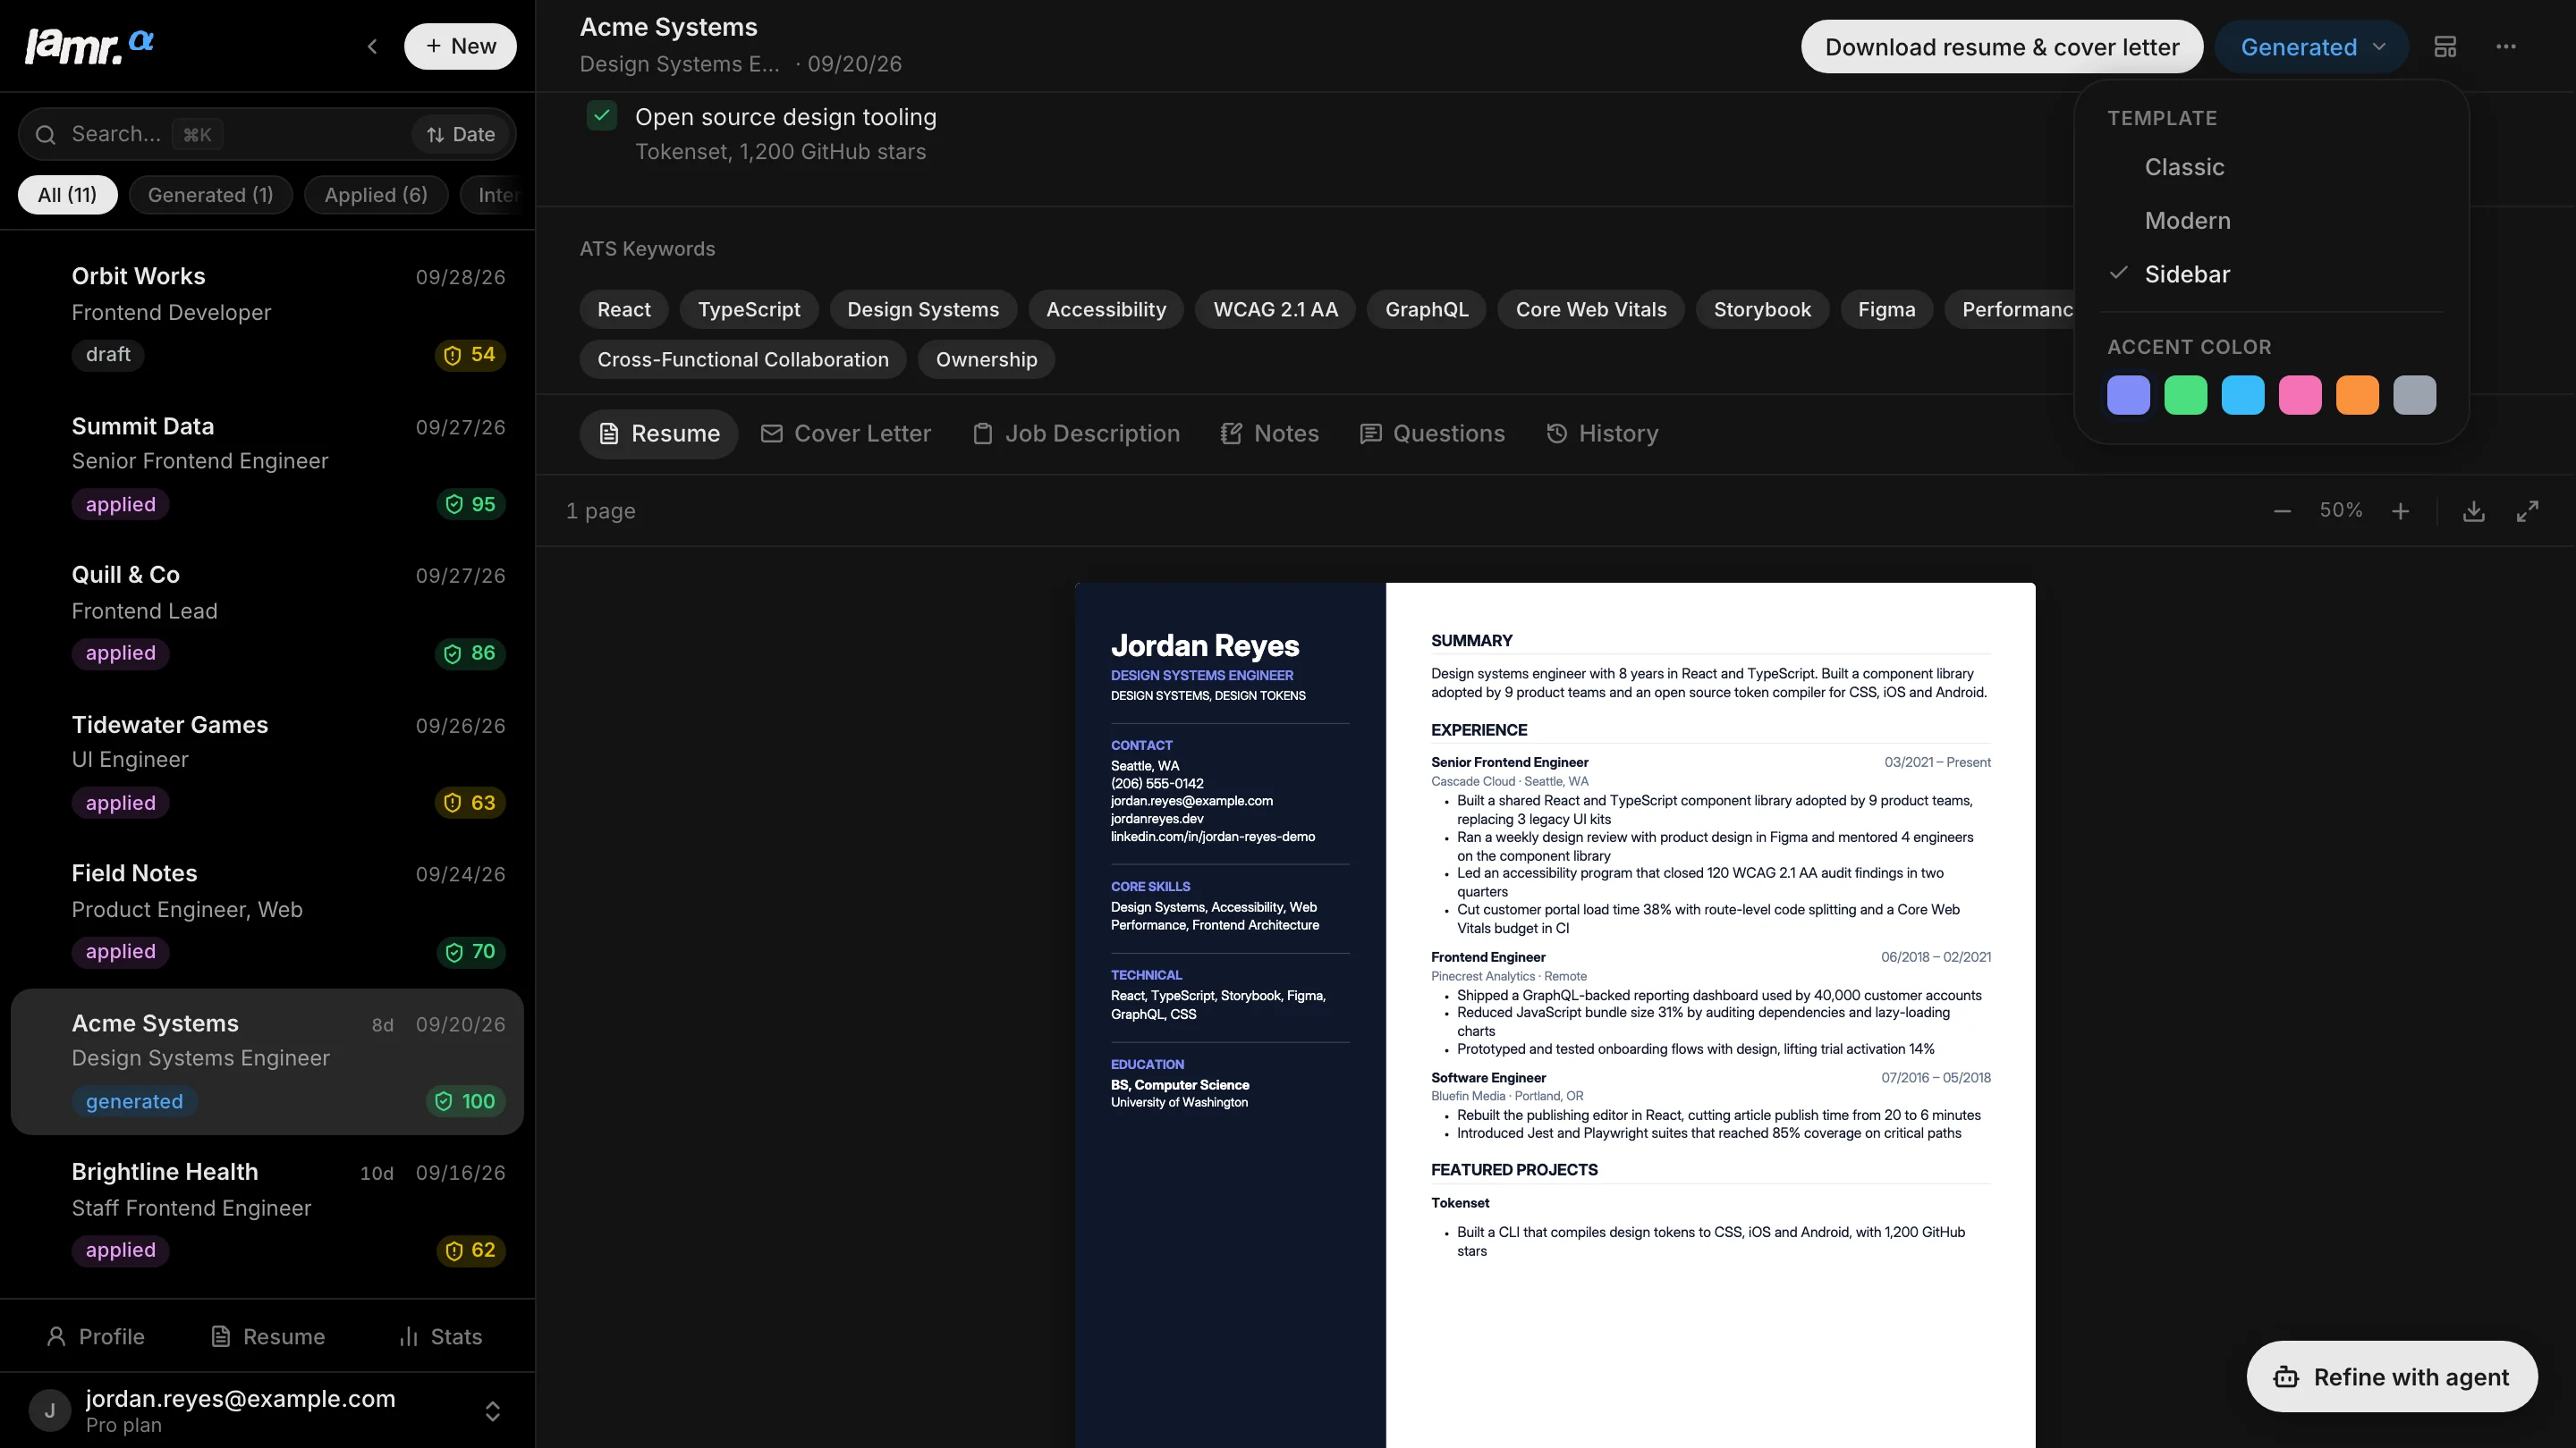Open the Generated status dropdown

pos(2311,47)
